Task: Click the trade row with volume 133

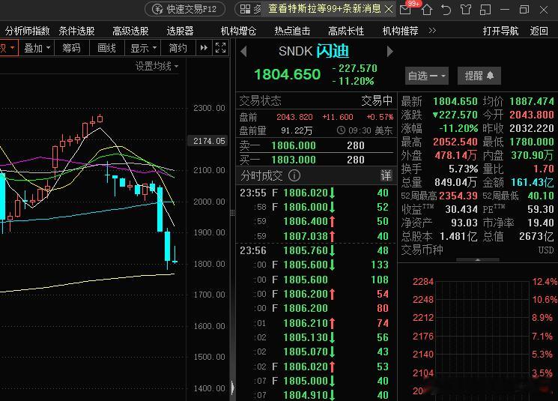Action: click(x=315, y=265)
